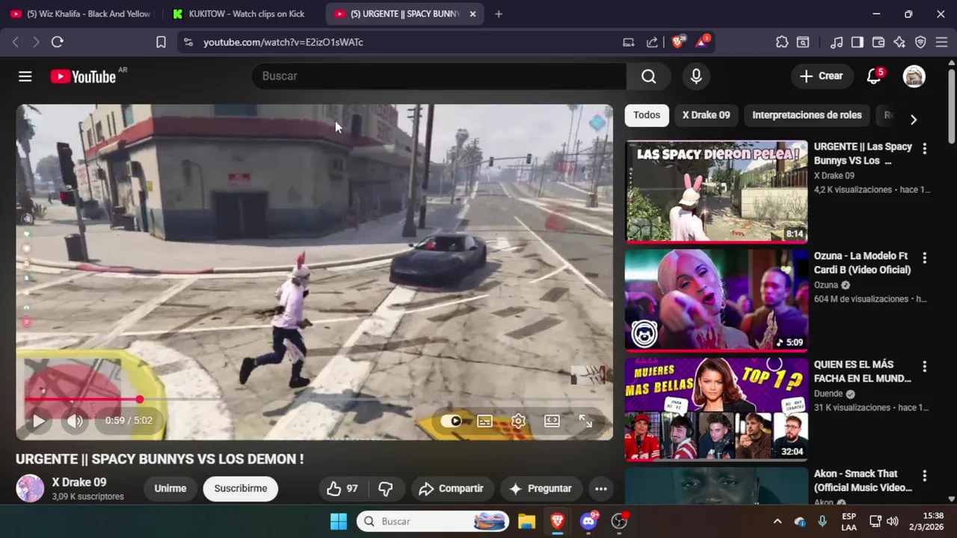Screen dimensions: 957x538
Task: Open more actions three-dot menu below video
Action: [x=600, y=489]
